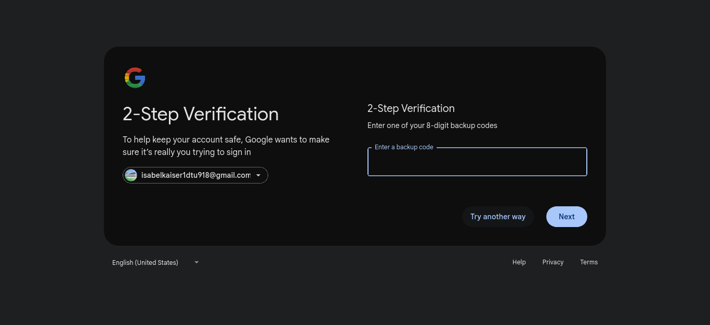The image size is (710, 325).
Task: Click the floating "Enter a backup code" label
Action: tap(404, 147)
